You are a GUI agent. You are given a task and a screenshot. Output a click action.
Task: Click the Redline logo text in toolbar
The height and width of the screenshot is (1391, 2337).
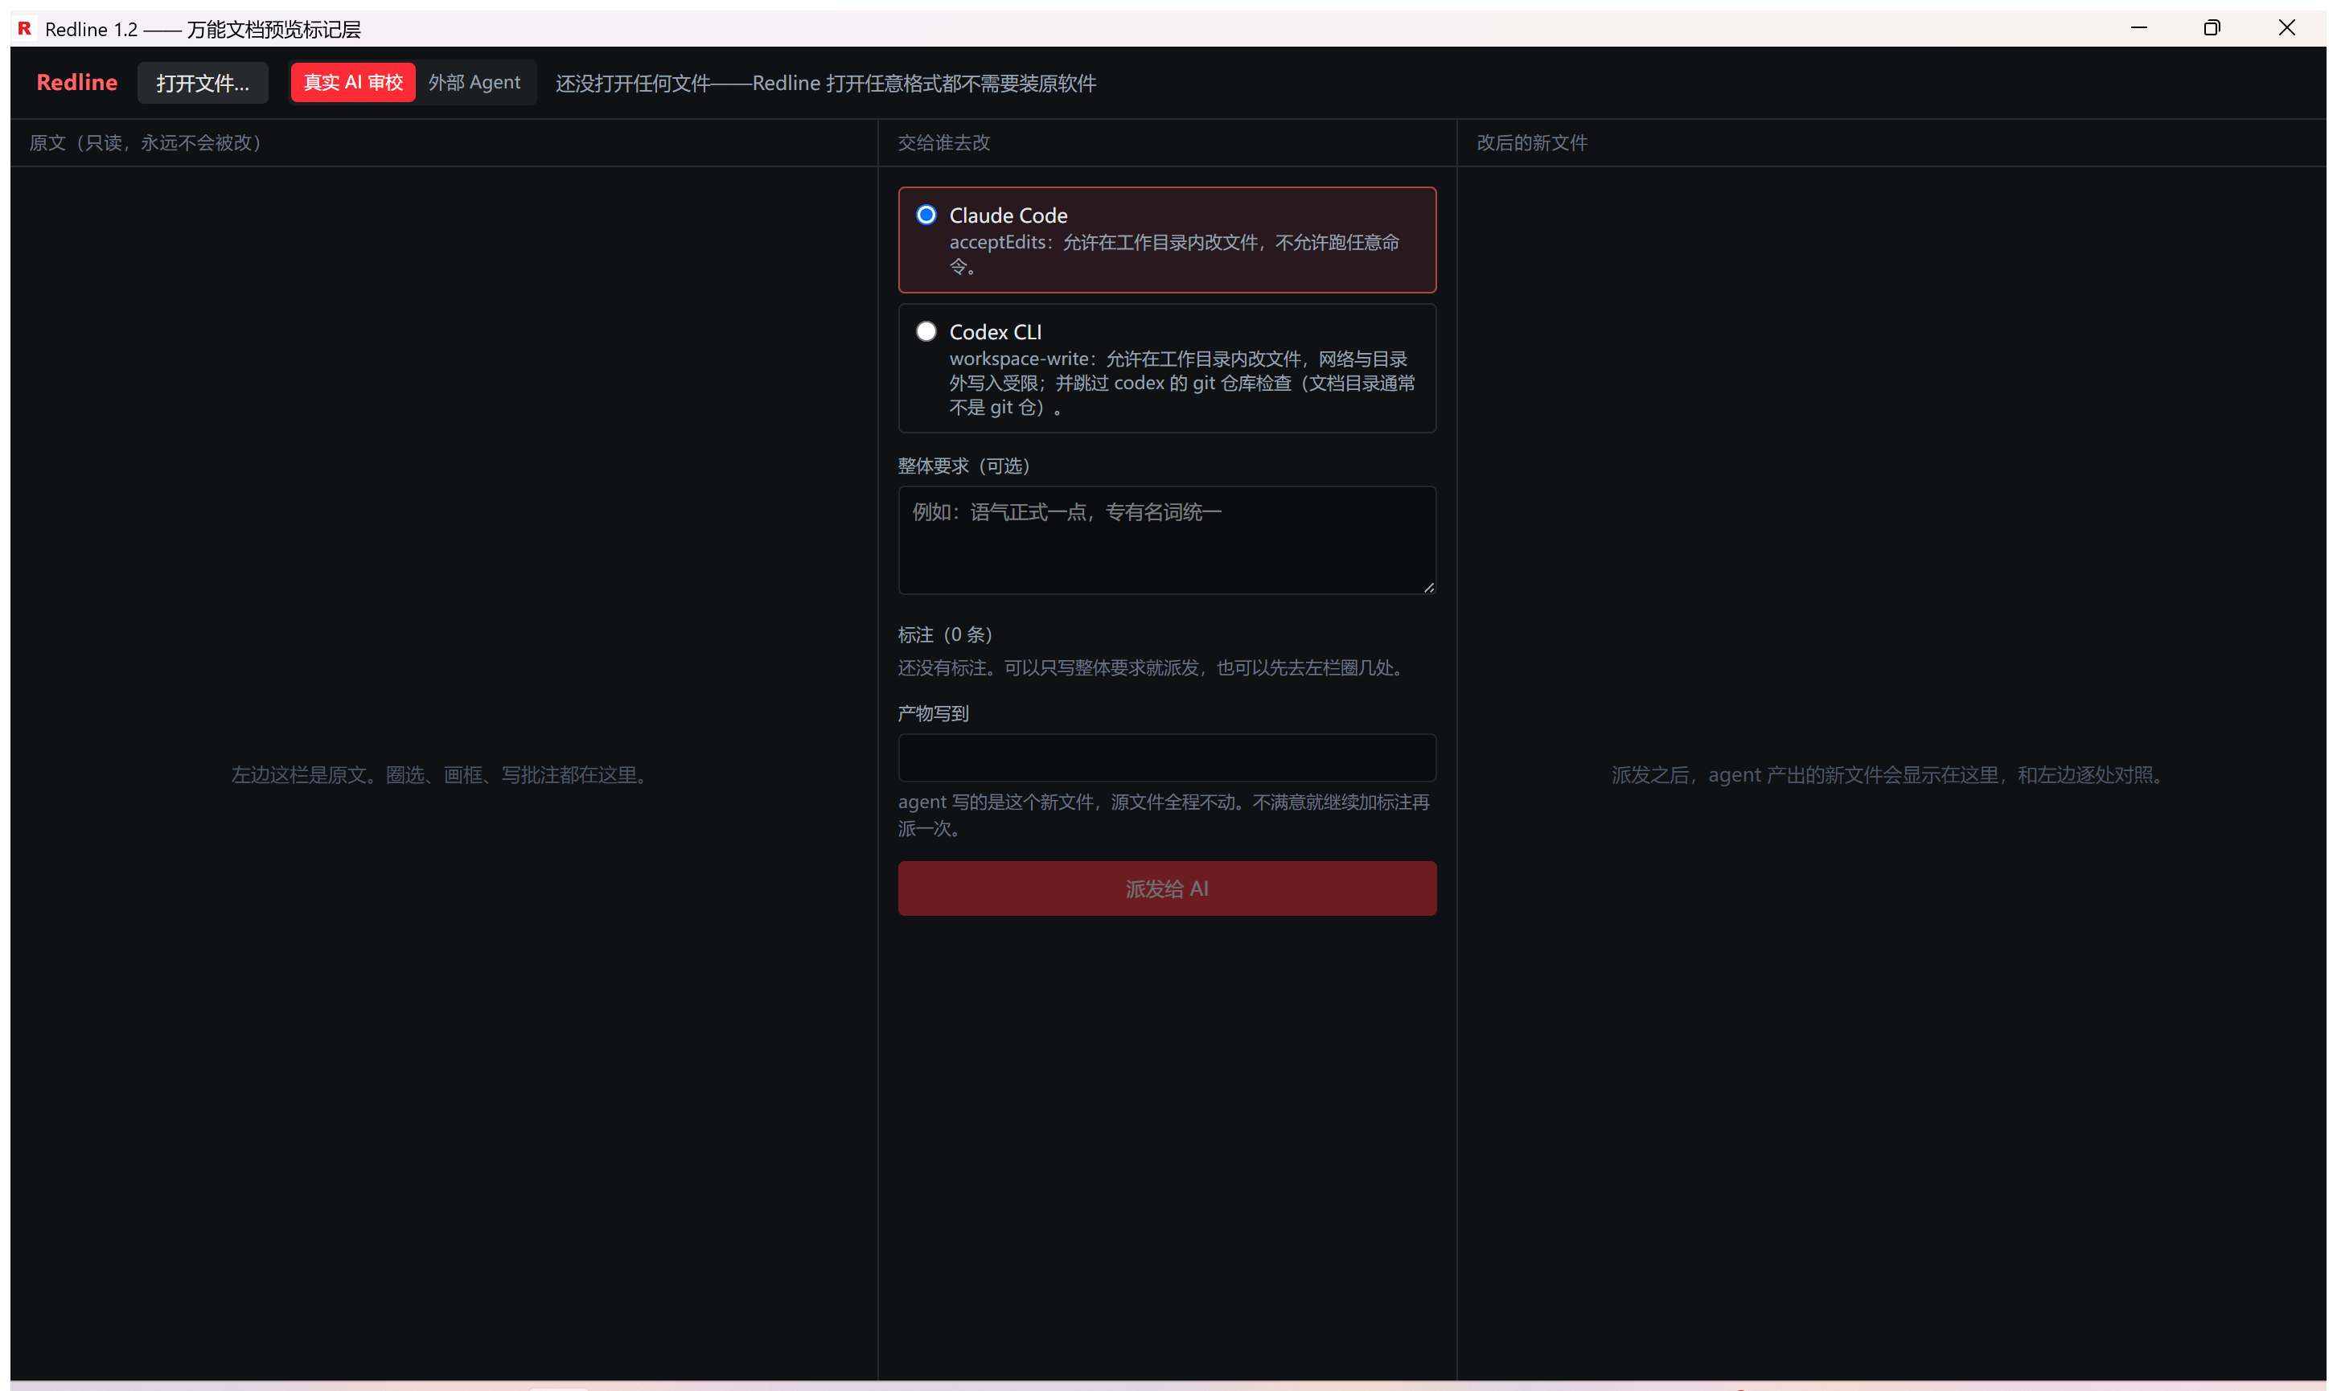pos(77,83)
